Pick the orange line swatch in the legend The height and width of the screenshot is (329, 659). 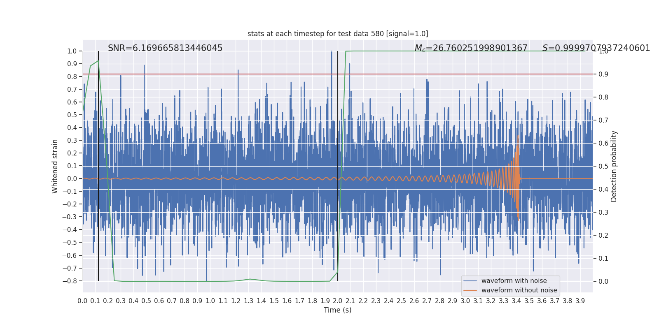pyautogui.click(x=470, y=290)
